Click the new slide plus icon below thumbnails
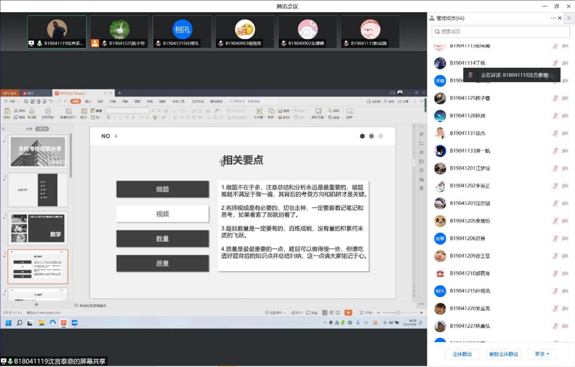The height and width of the screenshot is (367, 575). coord(36,305)
